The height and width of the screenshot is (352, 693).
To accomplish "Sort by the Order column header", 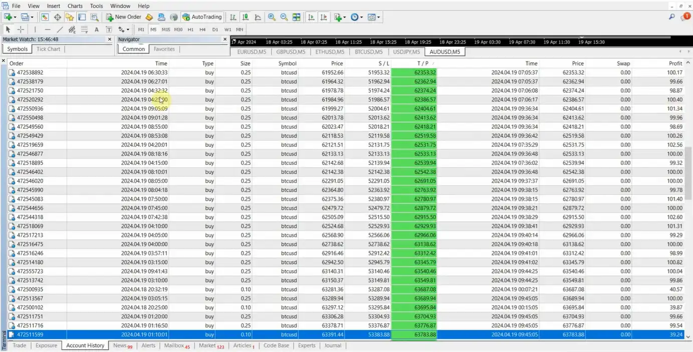I will 17,64.
